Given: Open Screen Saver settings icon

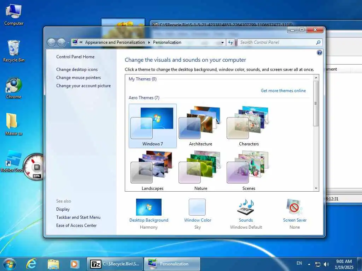Looking at the screenshot, I should pos(294,207).
